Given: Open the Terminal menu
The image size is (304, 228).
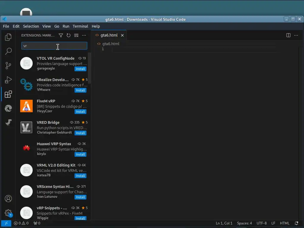Looking at the screenshot, I should coord(80,26).
